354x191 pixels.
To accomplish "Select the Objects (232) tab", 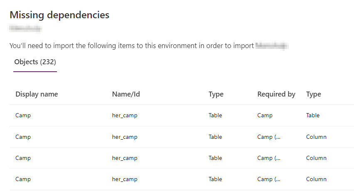I will (x=35, y=62).
